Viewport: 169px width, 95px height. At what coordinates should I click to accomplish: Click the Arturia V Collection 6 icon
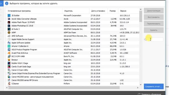click(x=9, y=46)
